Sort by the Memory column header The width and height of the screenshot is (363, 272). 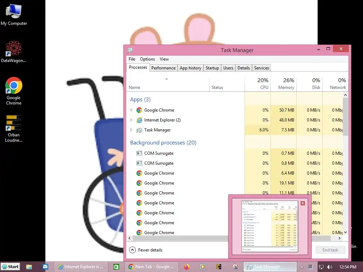click(x=284, y=84)
